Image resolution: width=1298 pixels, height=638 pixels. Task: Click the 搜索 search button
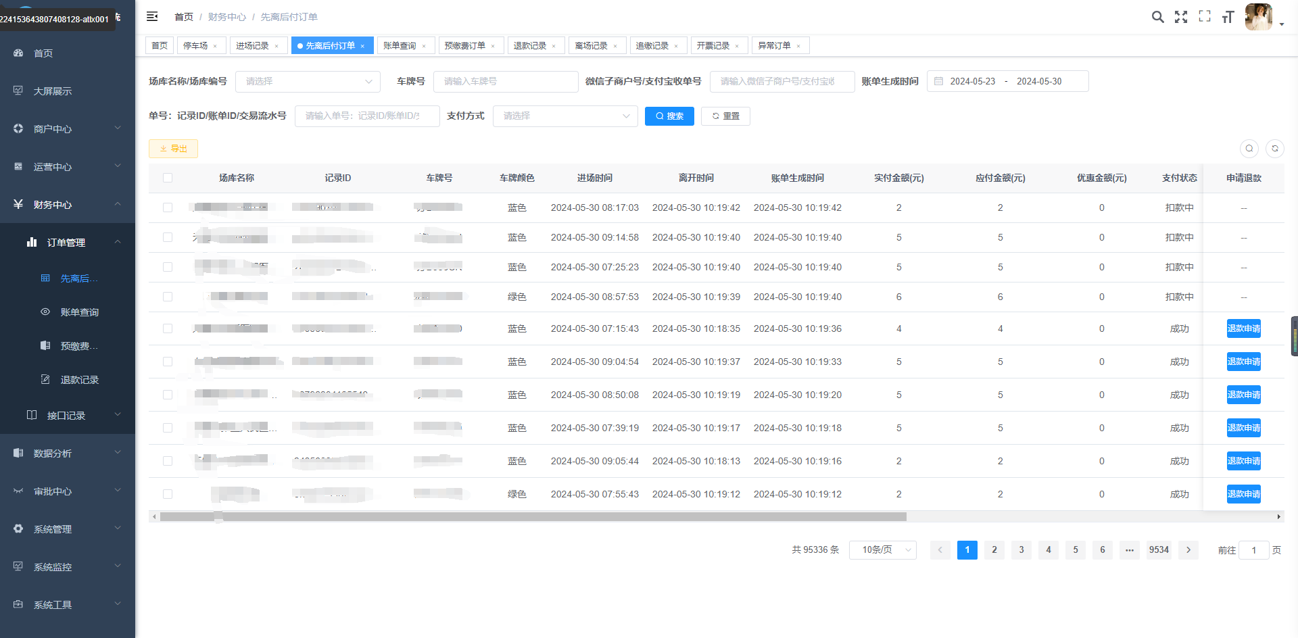(669, 116)
